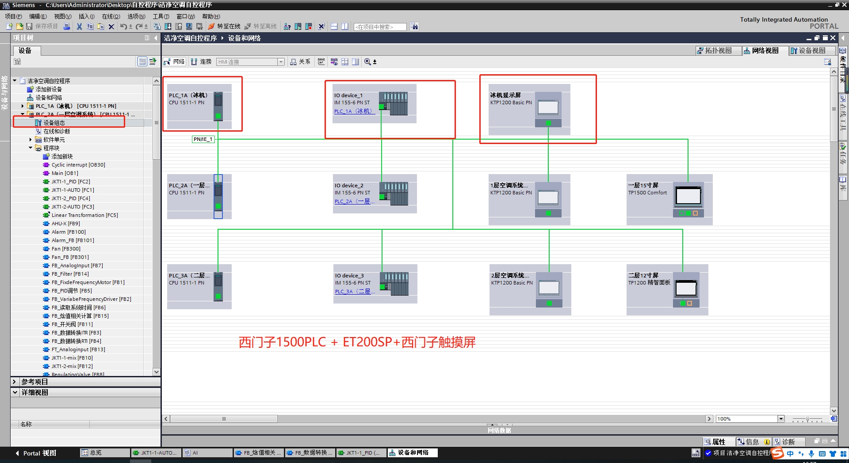Image resolution: width=849 pixels, height=463 pixels.
Task: Click the binoculars search icon
Action: tap(414, 27)
